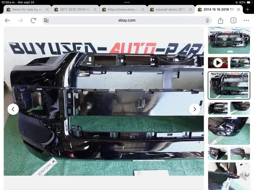Tap the three-dot multitasking control at top
This screenshot has height=190, width=254.
click(127, 2)
